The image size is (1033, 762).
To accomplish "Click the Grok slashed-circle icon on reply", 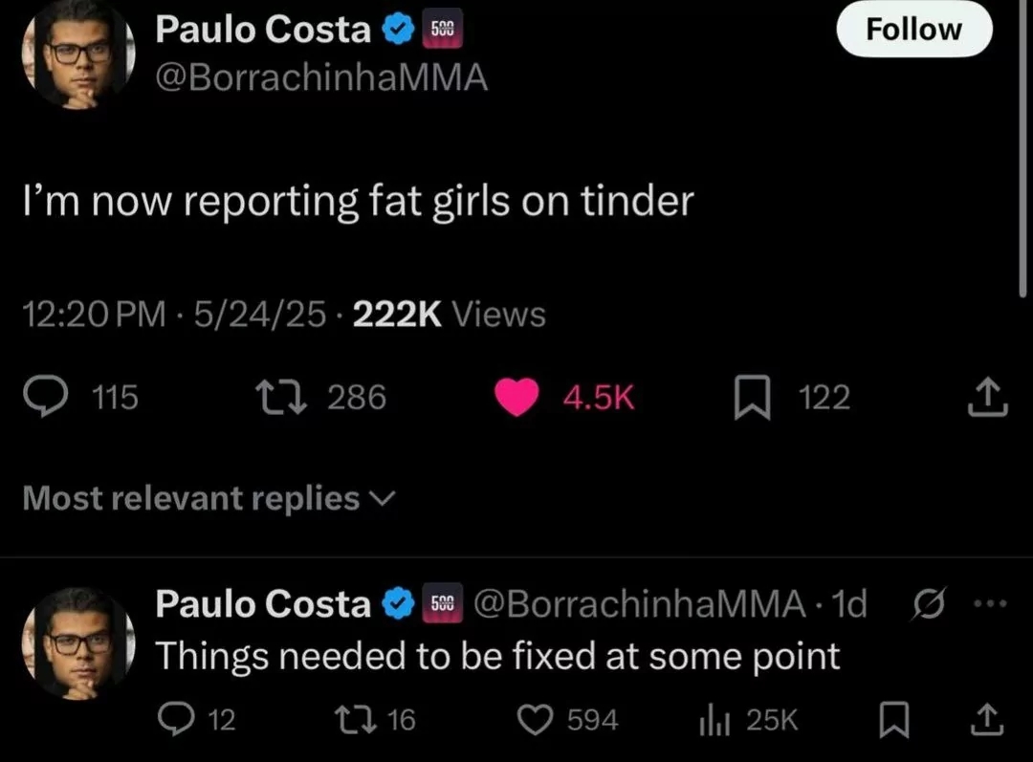I will click(x=929, y=602).
